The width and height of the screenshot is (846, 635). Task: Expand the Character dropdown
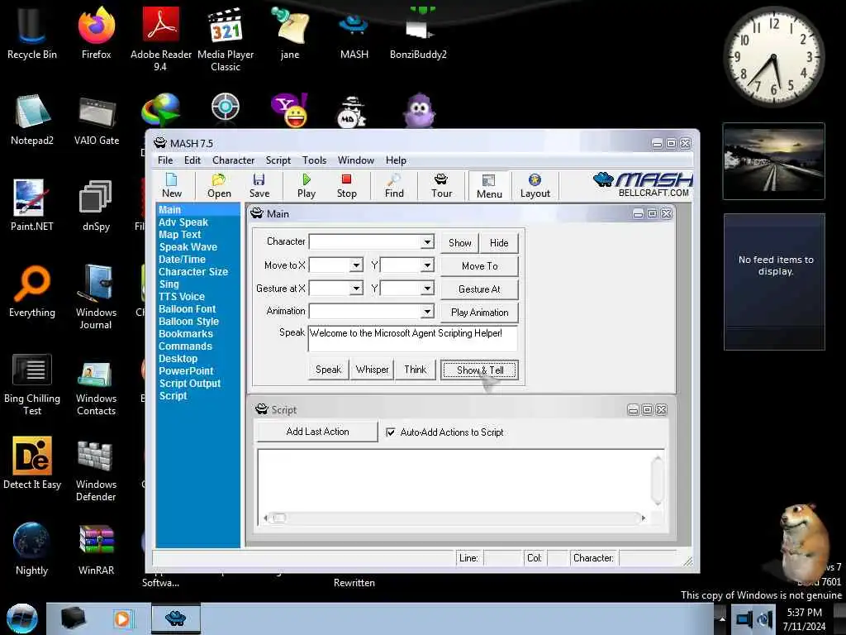427,241
